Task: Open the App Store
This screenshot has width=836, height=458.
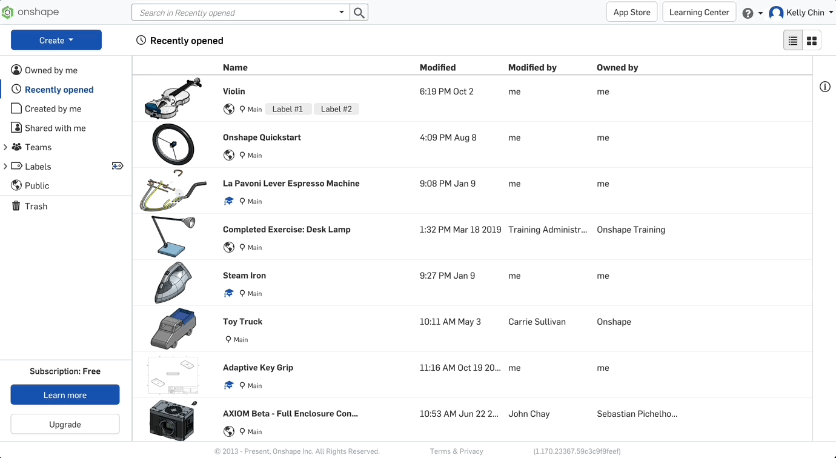Action: point(632,12)
